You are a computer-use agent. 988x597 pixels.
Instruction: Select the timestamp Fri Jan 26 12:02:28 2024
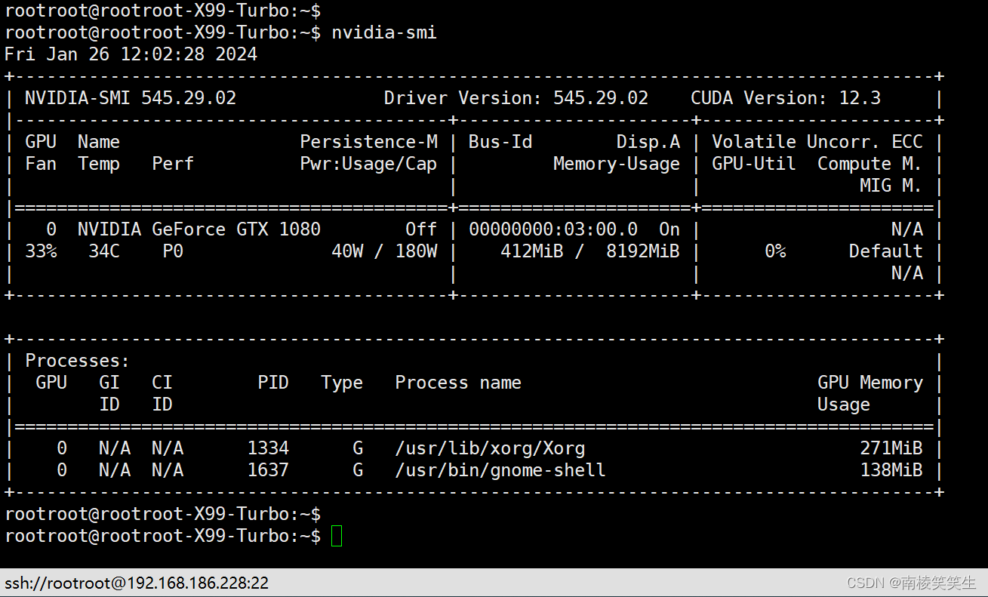coord(131,54)
